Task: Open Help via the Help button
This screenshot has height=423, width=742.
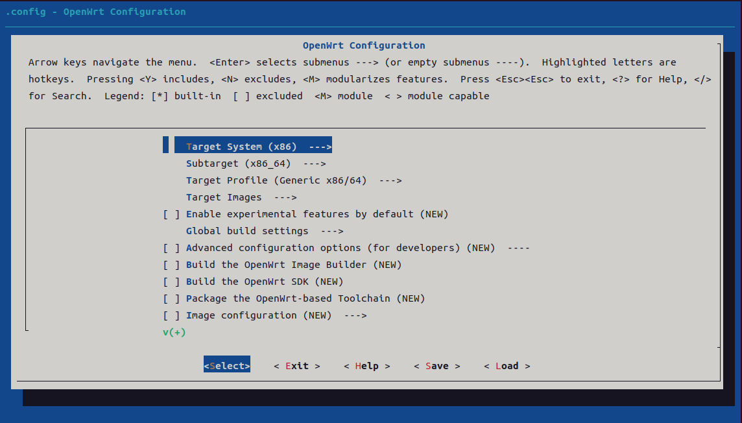Action: 366,366
